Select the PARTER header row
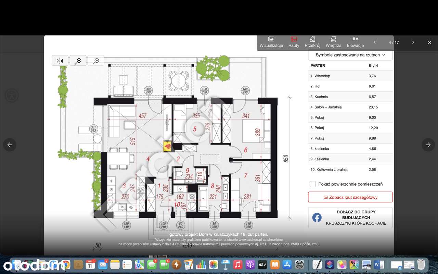438x274 pixels. 350,65
